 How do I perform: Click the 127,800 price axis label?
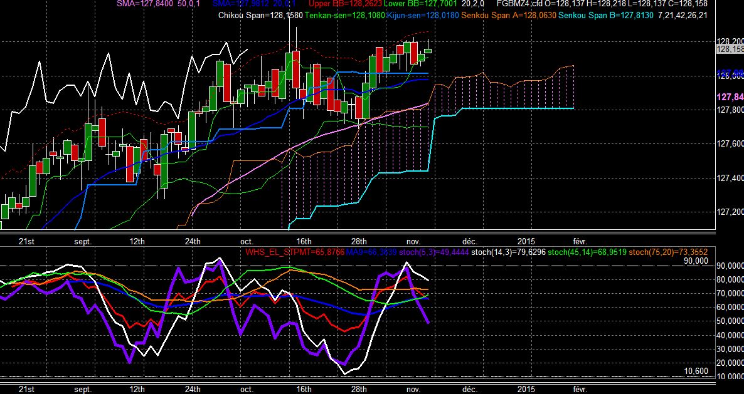click(x=730, y=110)
